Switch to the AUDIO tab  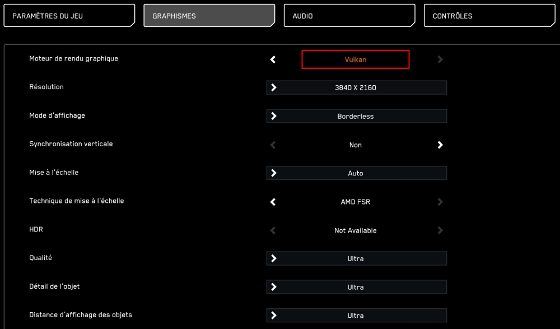(x=349, y=15)
